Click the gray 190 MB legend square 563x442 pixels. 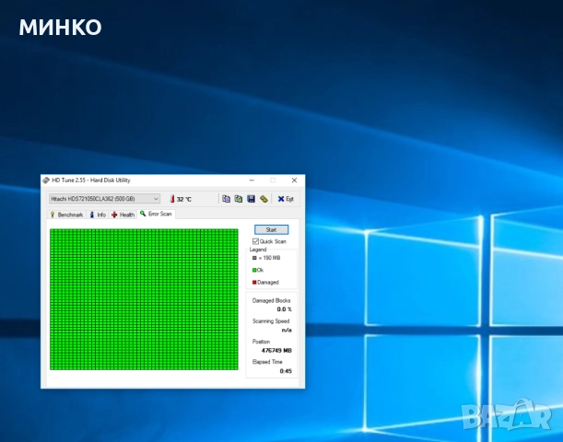[x=254, y=258]
